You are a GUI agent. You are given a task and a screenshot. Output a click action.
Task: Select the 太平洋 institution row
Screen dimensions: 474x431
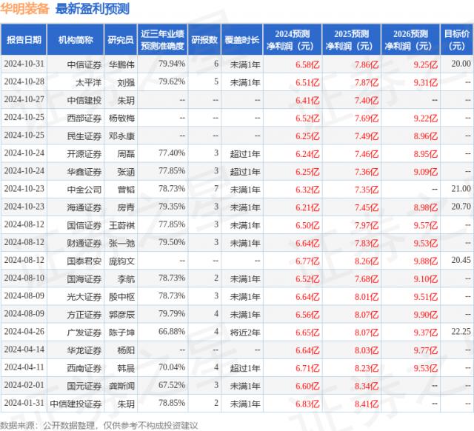[x=85, y=81]
